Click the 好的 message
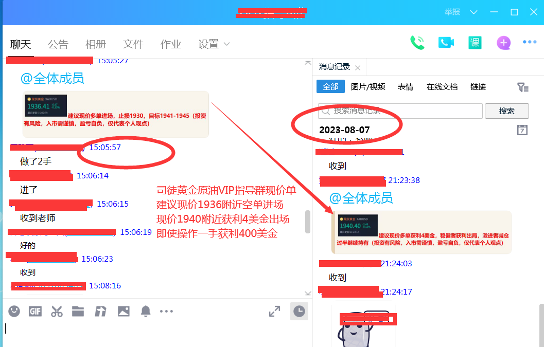 (28, 245)
